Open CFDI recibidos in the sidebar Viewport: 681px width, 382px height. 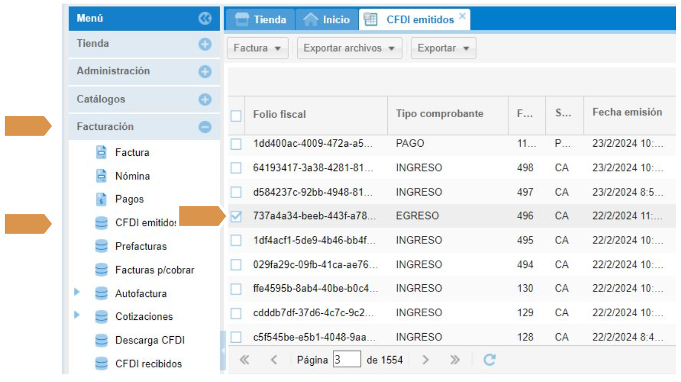click(148, 364)
